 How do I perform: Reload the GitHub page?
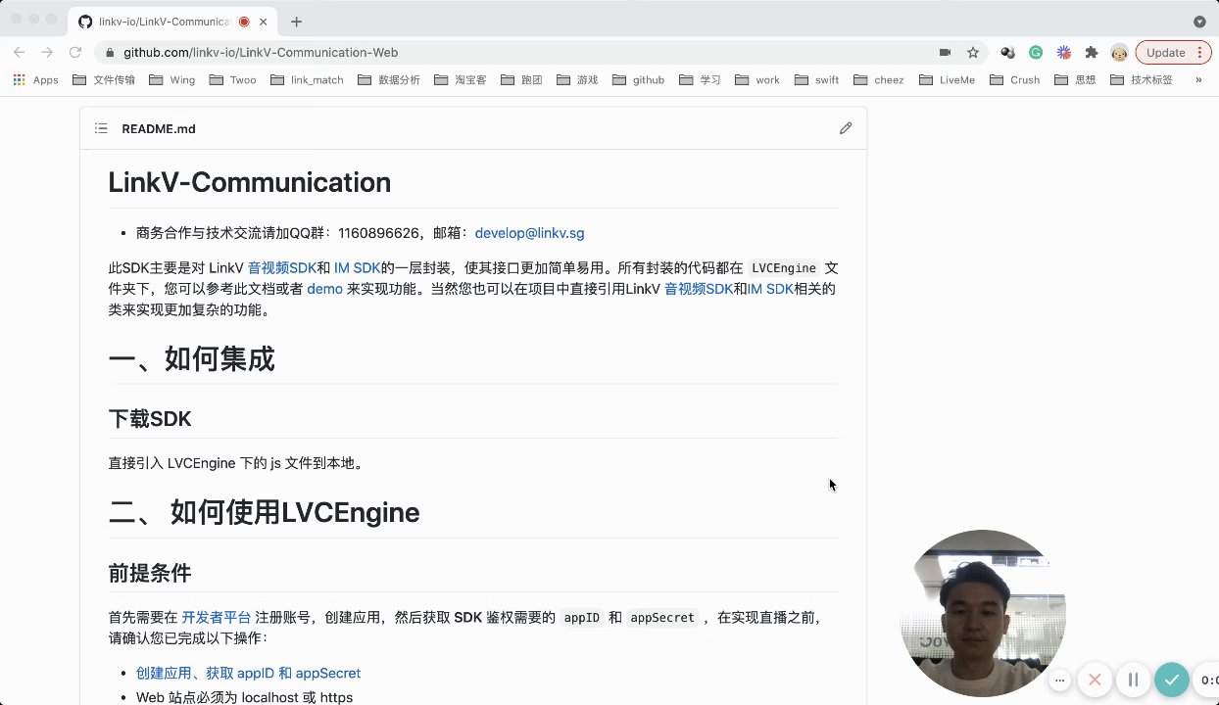pos(74,53)
